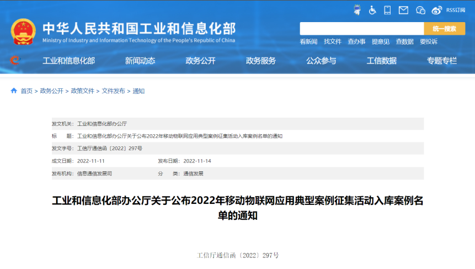The image size is (475, 269).
Task: Open the 政务服务 navigation menu
Action: tap(261, 61)
